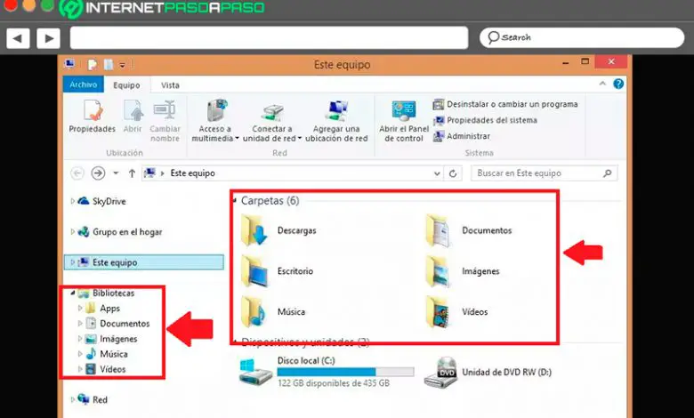Switch to the Equipo tab
This screenshot has width=694, height=418.
[126, 84]
